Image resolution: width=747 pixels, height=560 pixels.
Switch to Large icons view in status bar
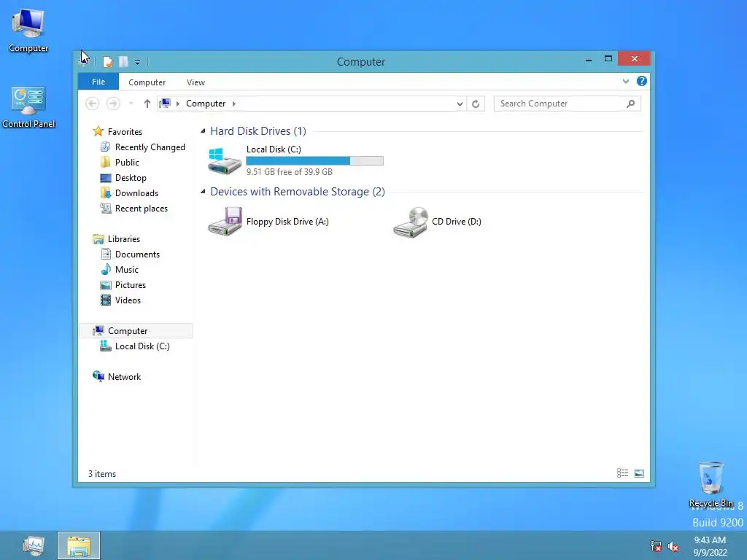[x=639, y=472]
